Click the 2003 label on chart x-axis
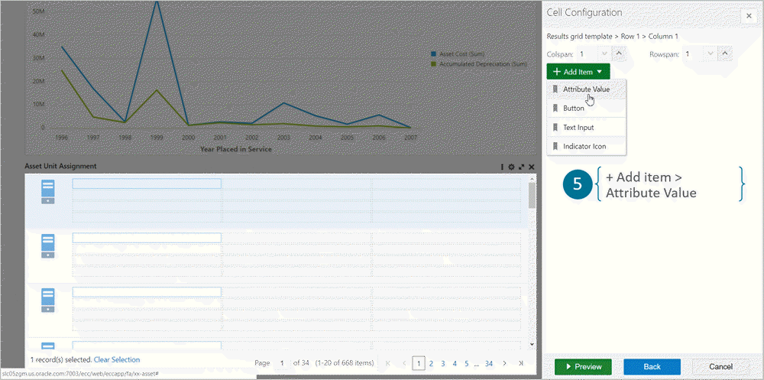 [283, 138]
